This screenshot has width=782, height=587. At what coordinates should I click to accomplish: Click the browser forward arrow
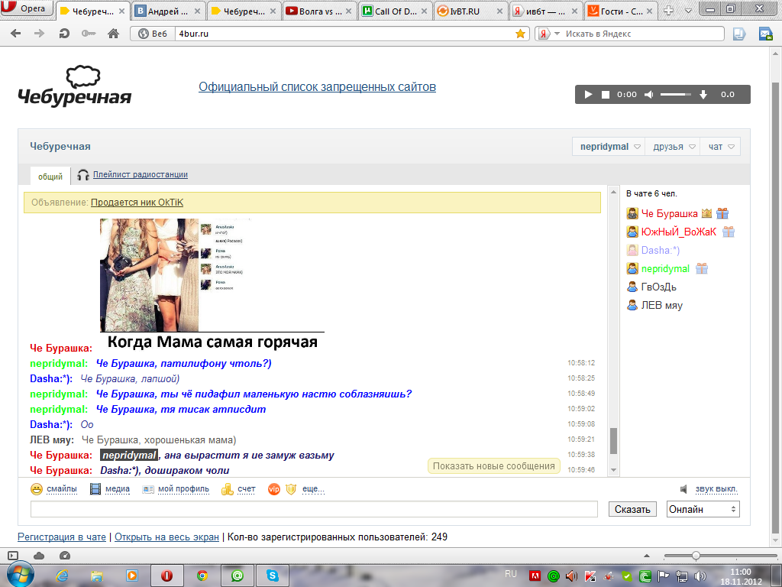(39, 34)
